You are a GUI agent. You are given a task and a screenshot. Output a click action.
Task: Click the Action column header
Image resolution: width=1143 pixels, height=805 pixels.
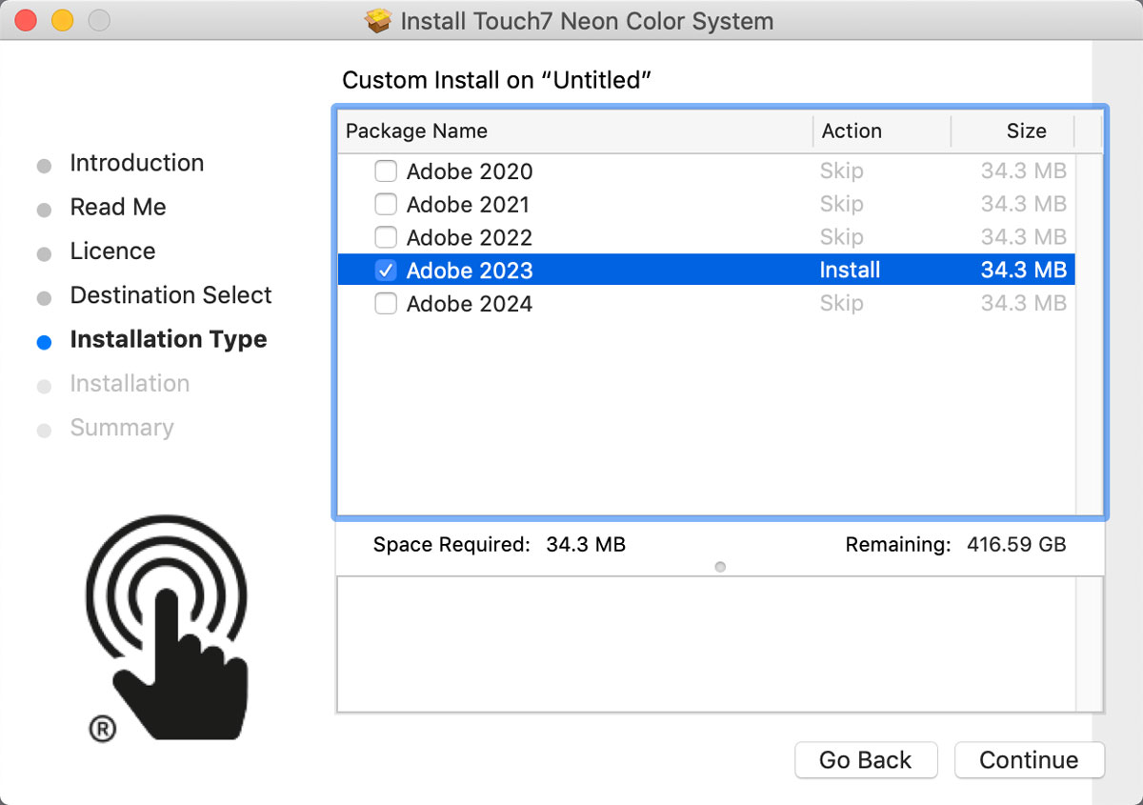pyautogui.click(x=882, y=131)
